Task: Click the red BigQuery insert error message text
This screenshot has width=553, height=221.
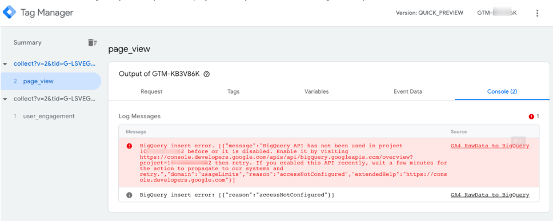Action: [294, 163]
